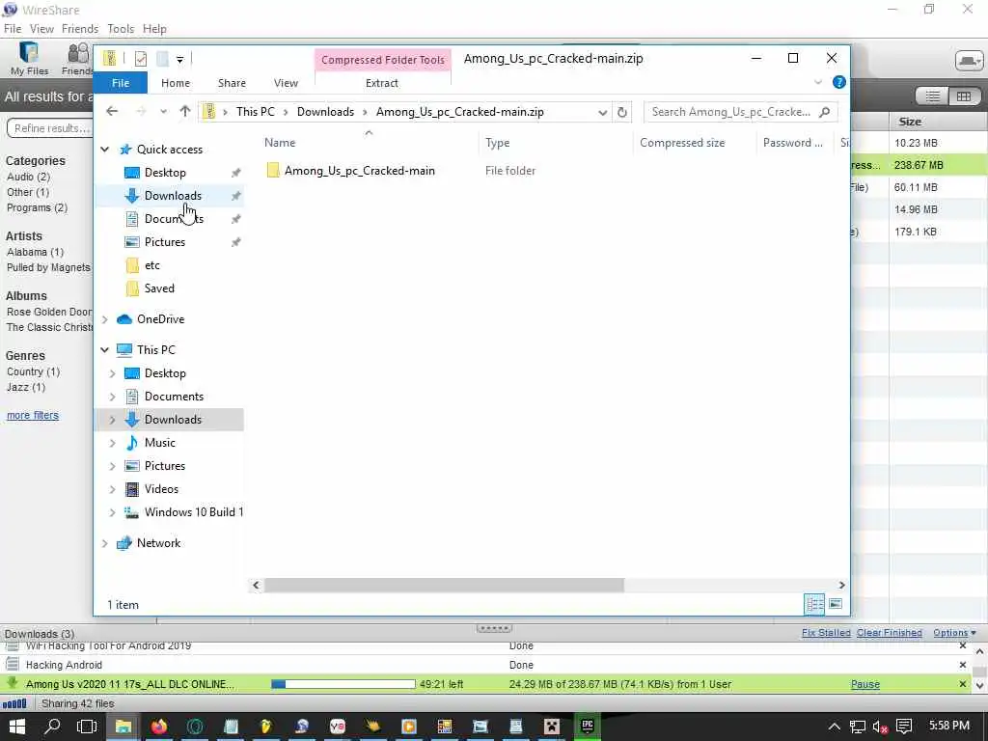The width and height of the screenshot is (988, 741).
Task: Expand Documents under This PC
Action: 112,397
